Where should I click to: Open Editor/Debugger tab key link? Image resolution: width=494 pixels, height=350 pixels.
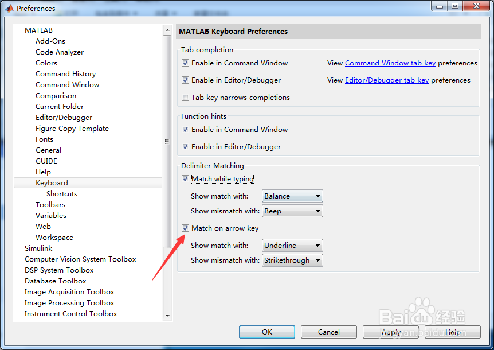click(x=387, y=80)
